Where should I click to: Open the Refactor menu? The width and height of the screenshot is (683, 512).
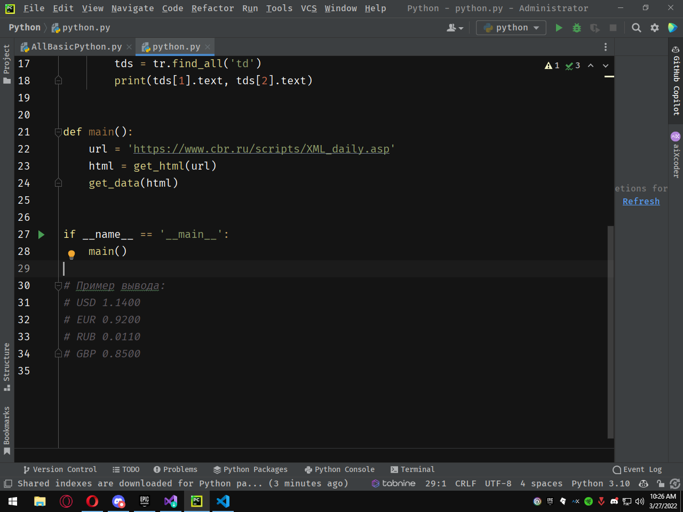(212, 8)
